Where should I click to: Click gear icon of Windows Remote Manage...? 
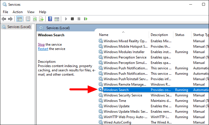pos(101,84)
